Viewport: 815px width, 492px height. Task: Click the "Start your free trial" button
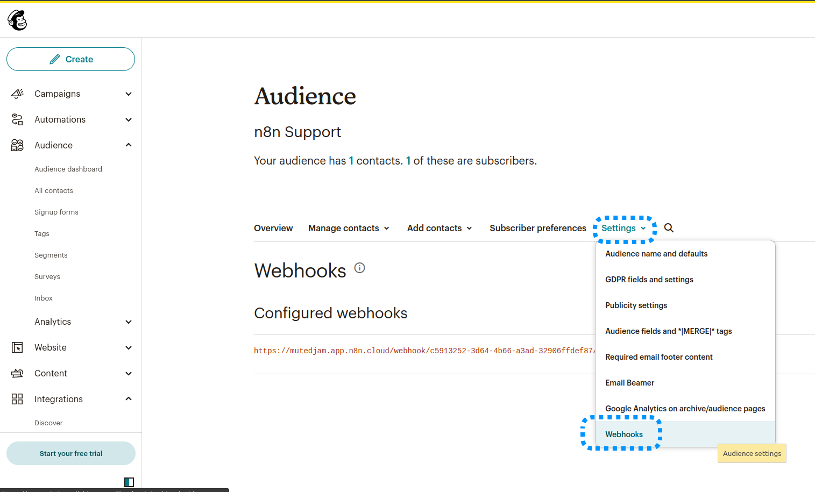[70, 453]
